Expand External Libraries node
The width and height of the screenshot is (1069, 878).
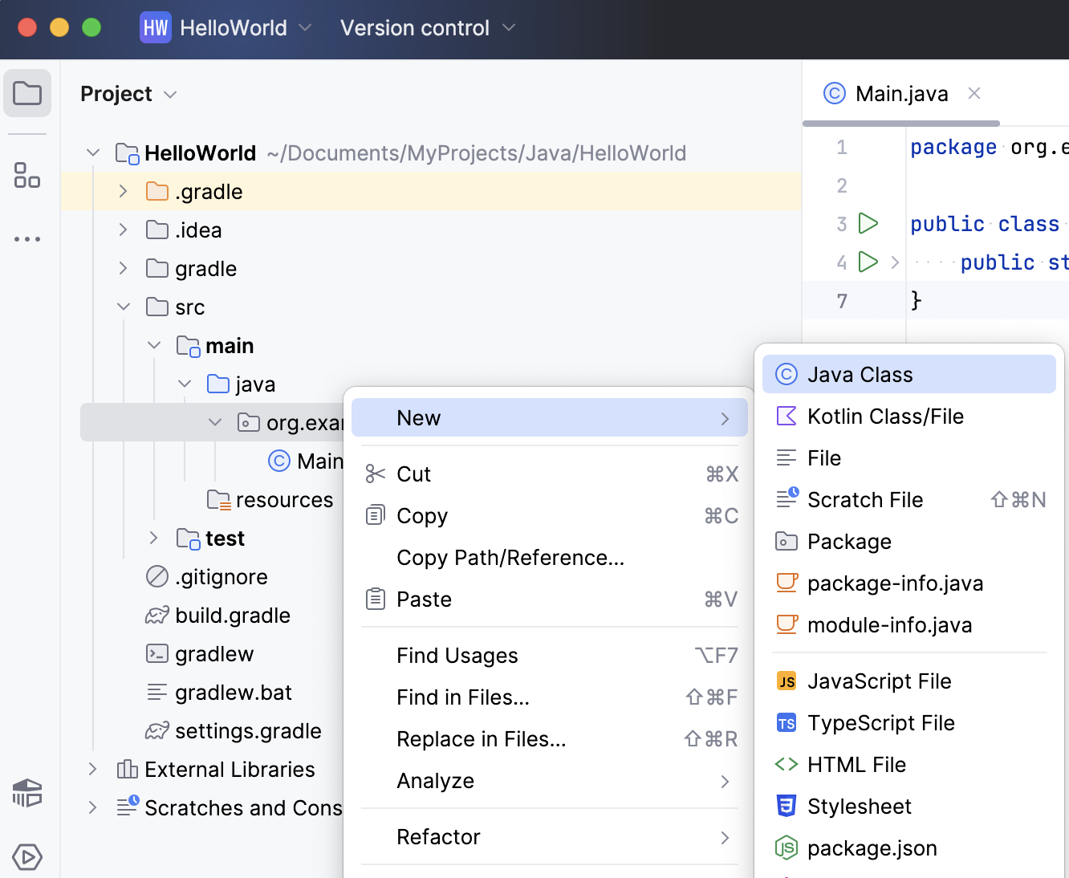coord(92,769)
